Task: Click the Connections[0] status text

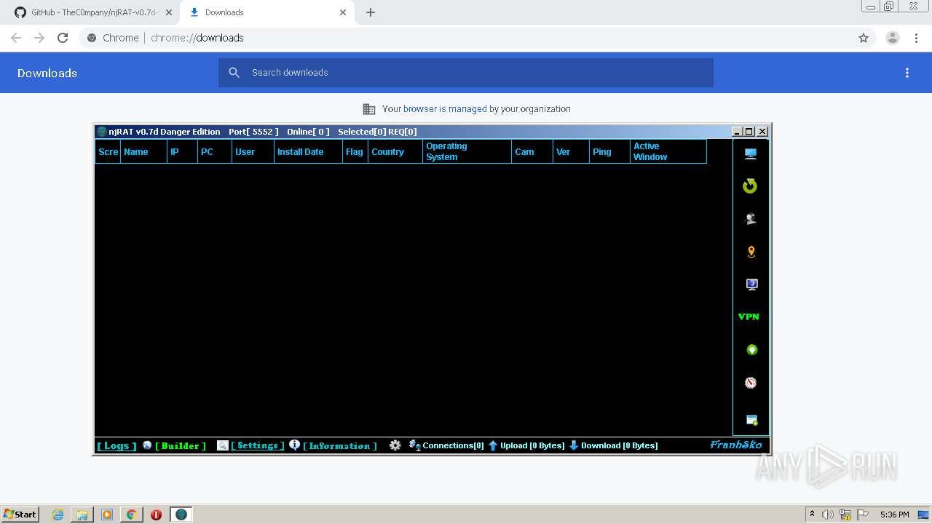Action: tap(453, 445)
